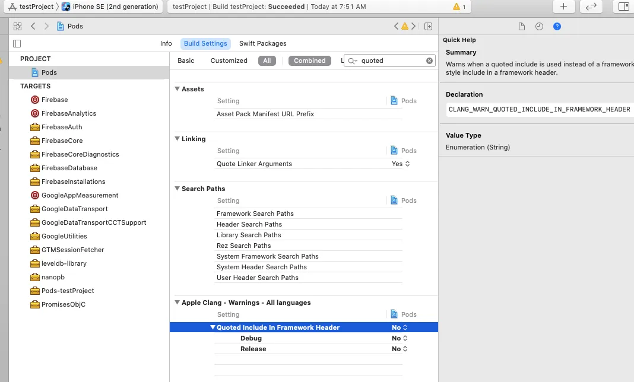
Task: Click the yellow warning icon in jump bar
Action: point(405,26)
